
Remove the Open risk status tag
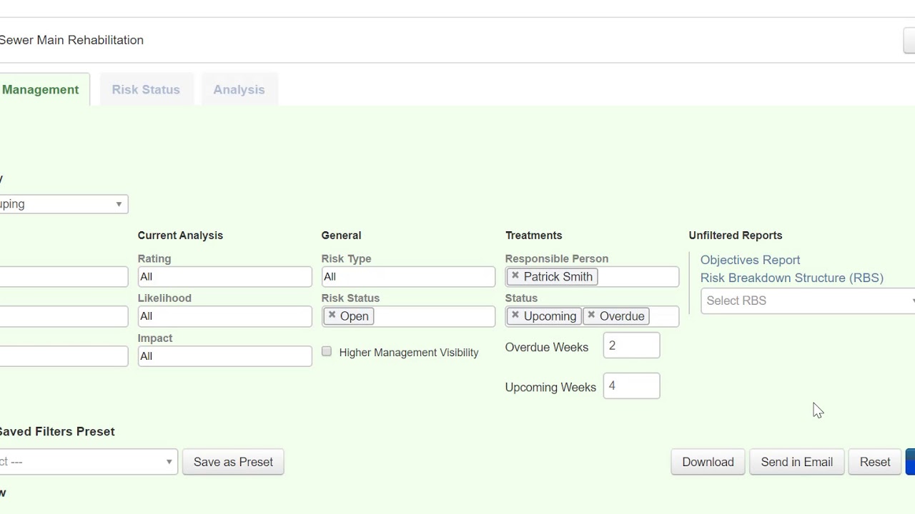(x=332, y=315)
